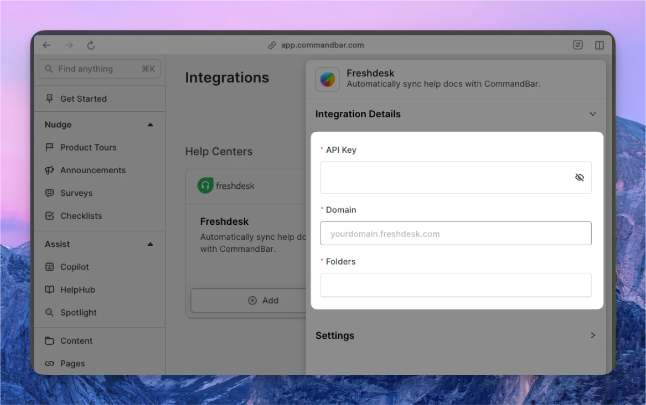646x405 pixels.
Task: Go to the Copilot page
Action: (74, 267)
